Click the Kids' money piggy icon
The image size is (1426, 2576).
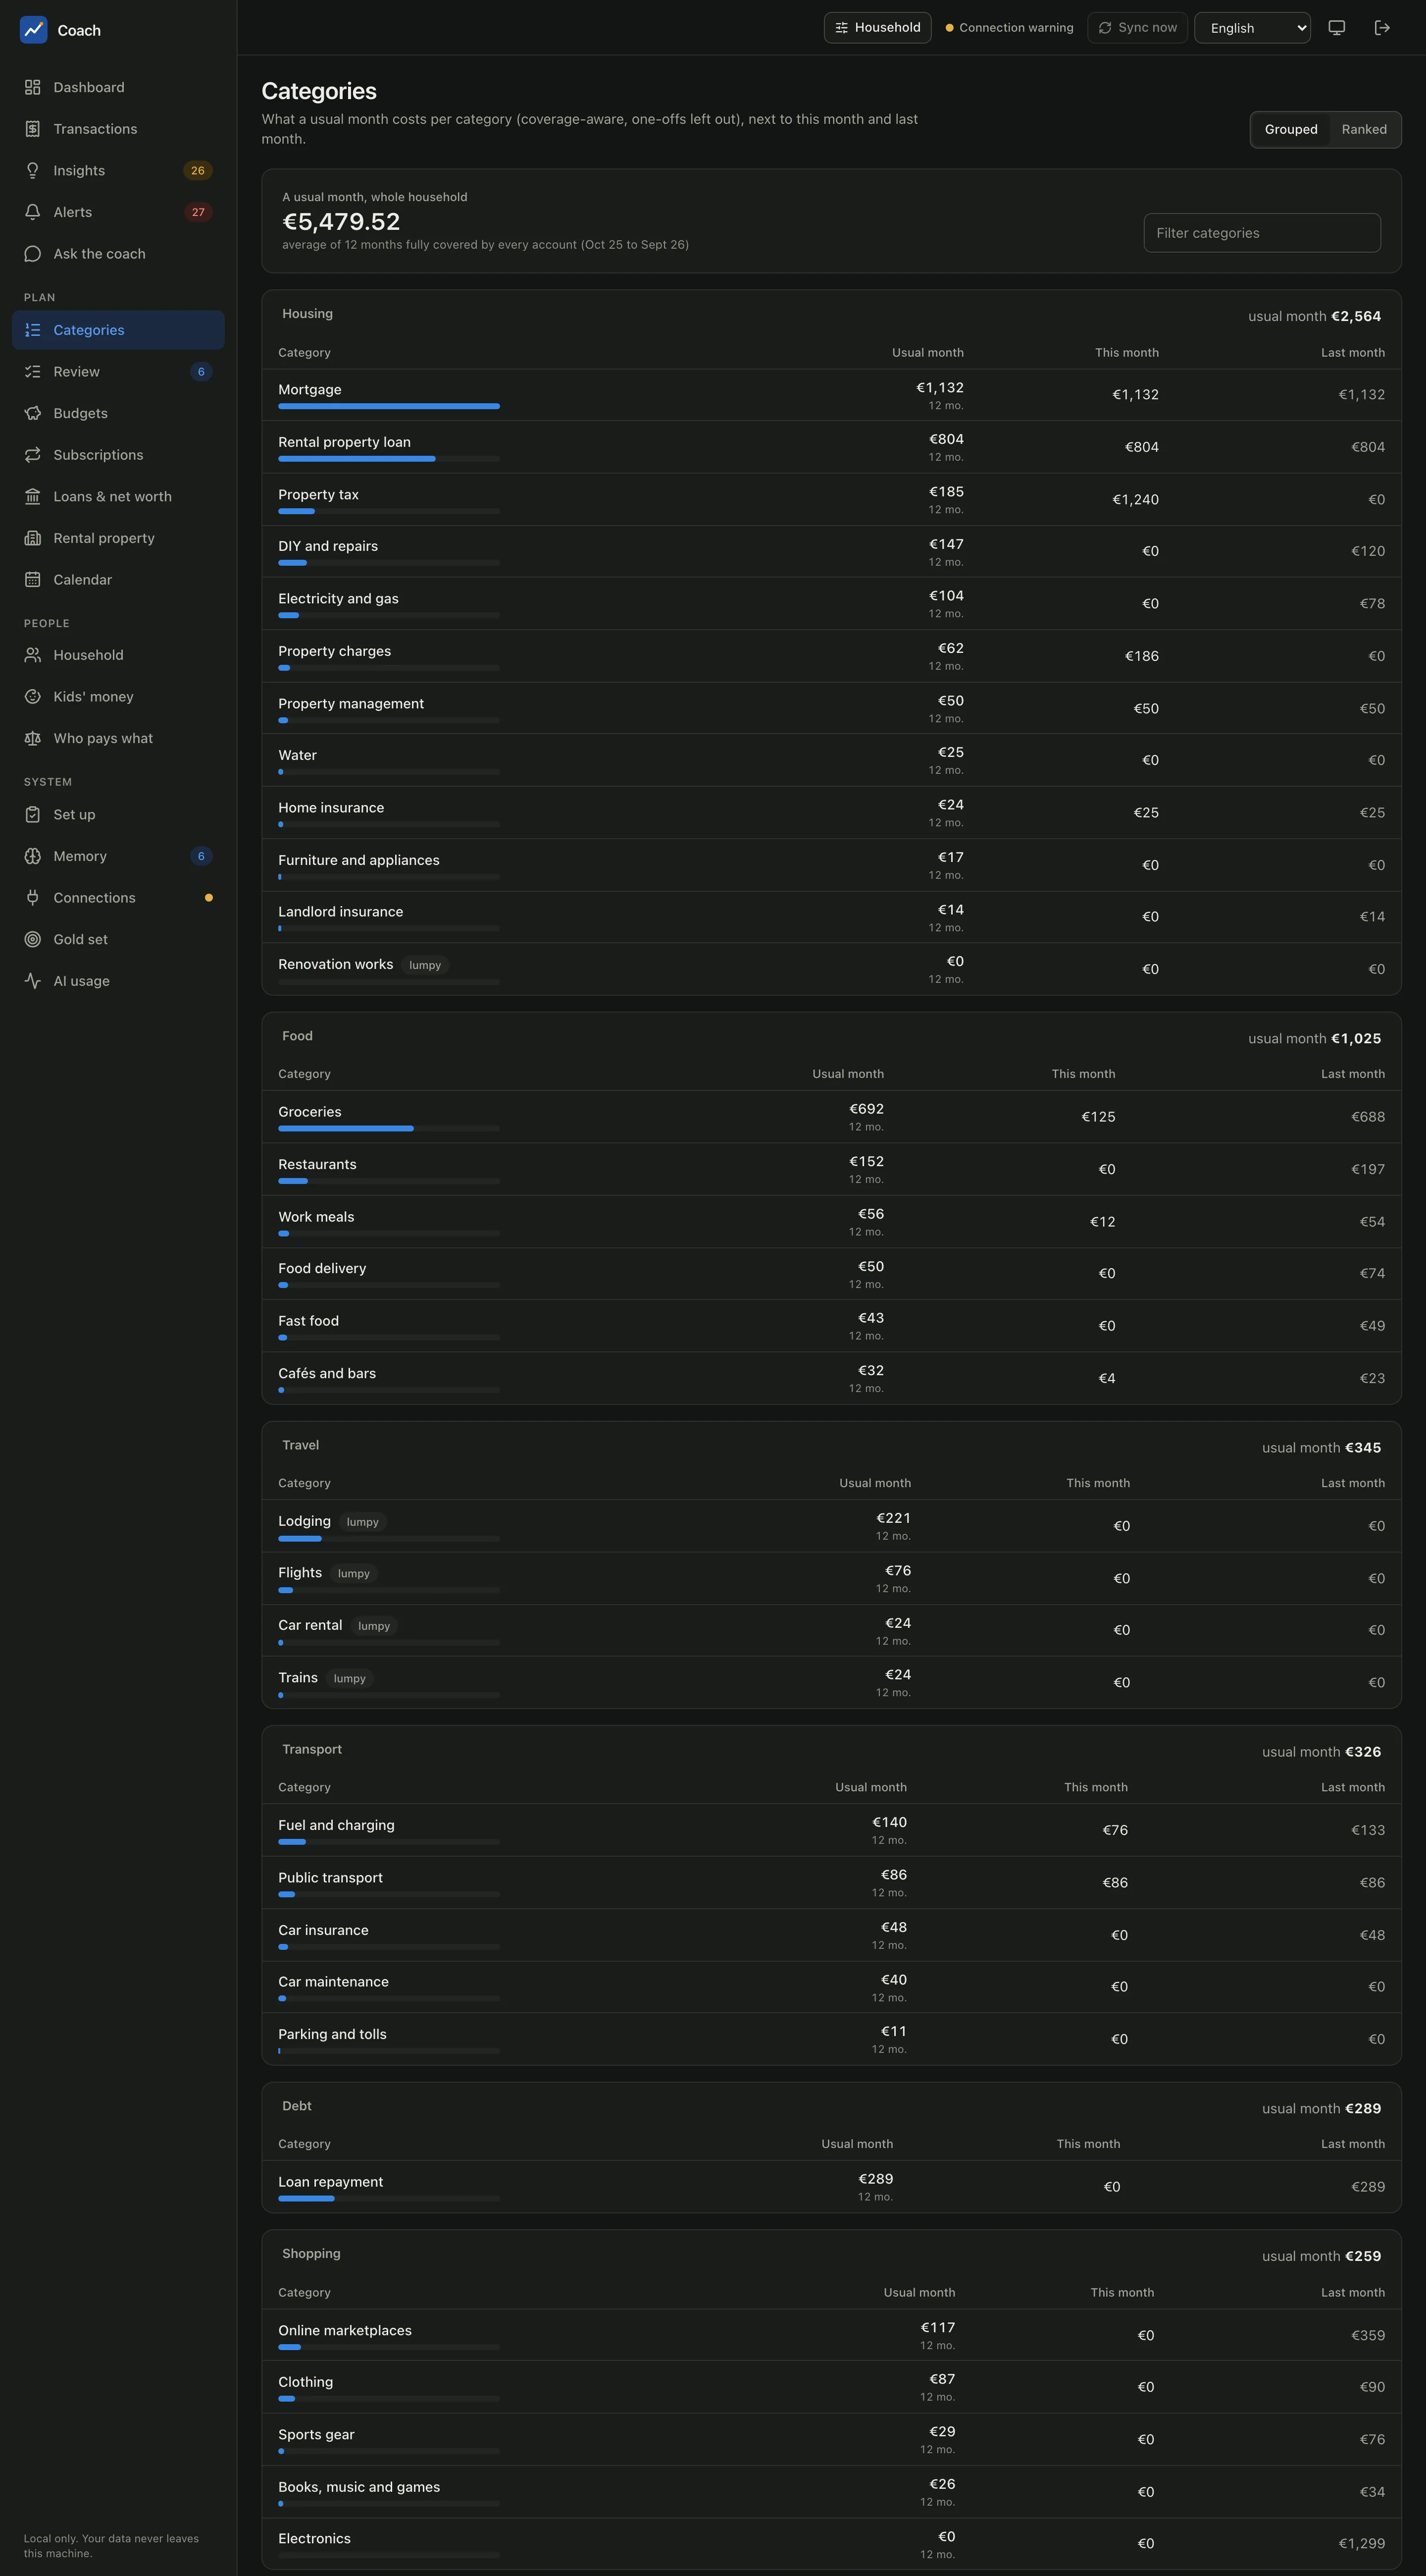pos(33,697)
